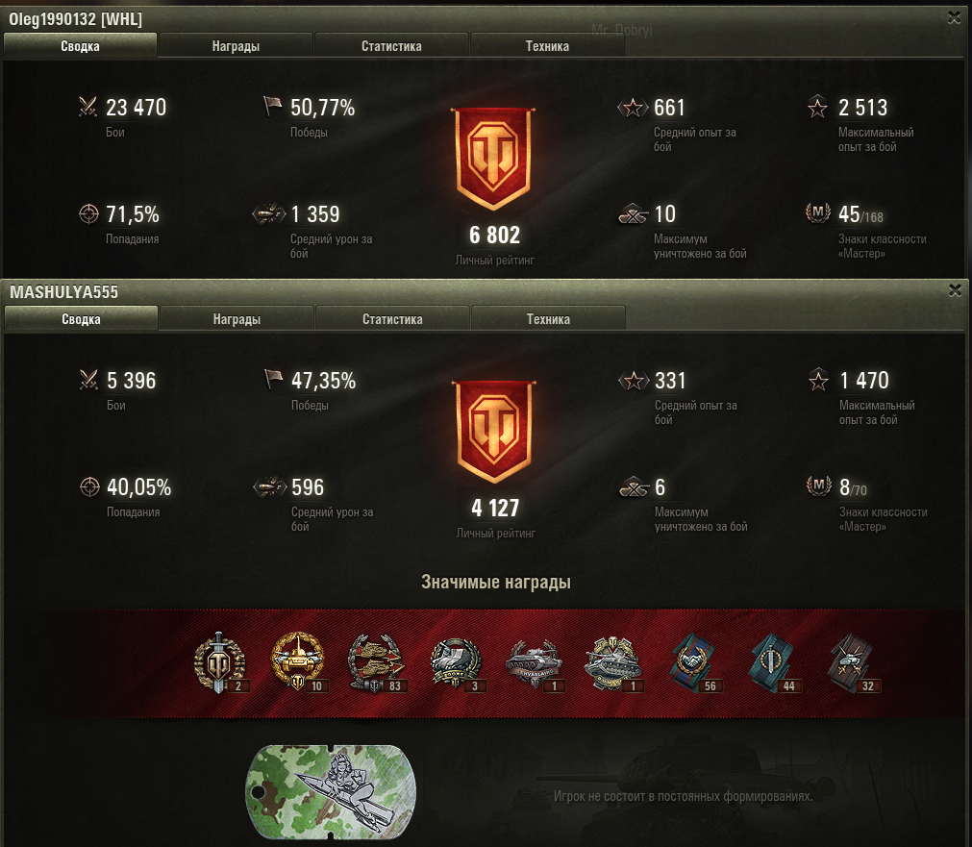This screenshot has width=972, height=847.
Task: Open Техника tab in MASHULYA555 profile
Action: click(x=548, y=319)
